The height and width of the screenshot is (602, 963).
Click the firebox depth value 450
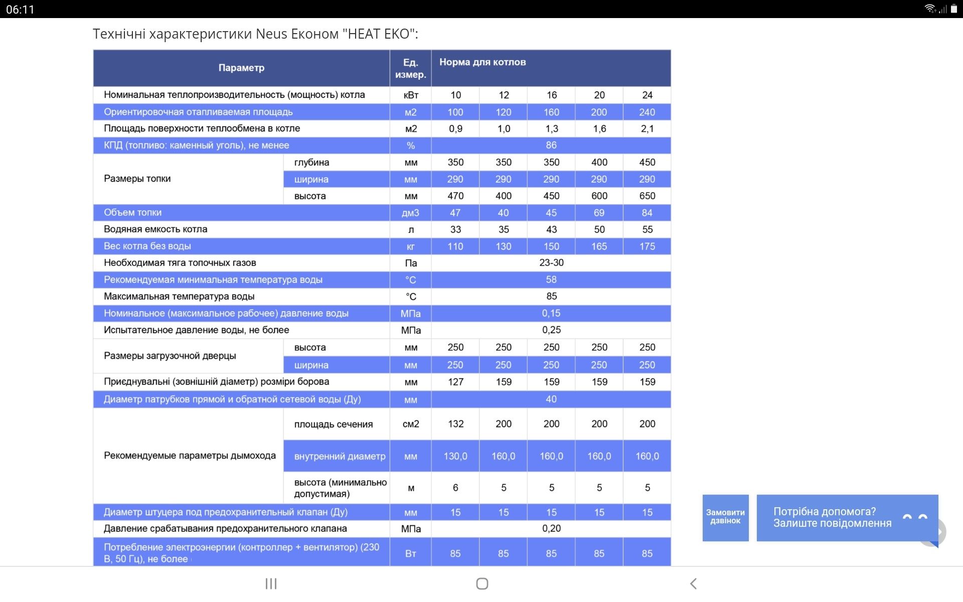tap(647, 163)
